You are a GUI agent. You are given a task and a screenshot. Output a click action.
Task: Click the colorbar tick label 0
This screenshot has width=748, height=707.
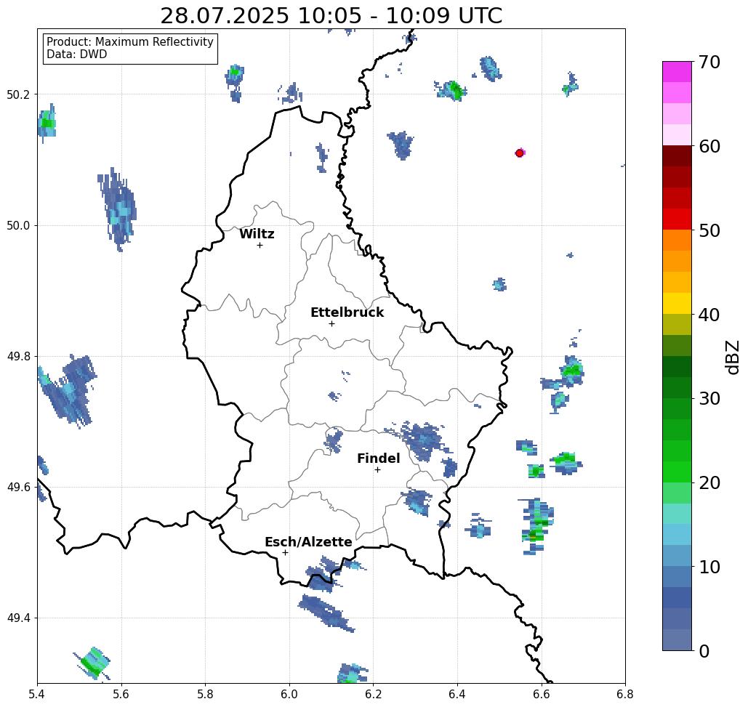pyautogui.click(x=704, y=651)
